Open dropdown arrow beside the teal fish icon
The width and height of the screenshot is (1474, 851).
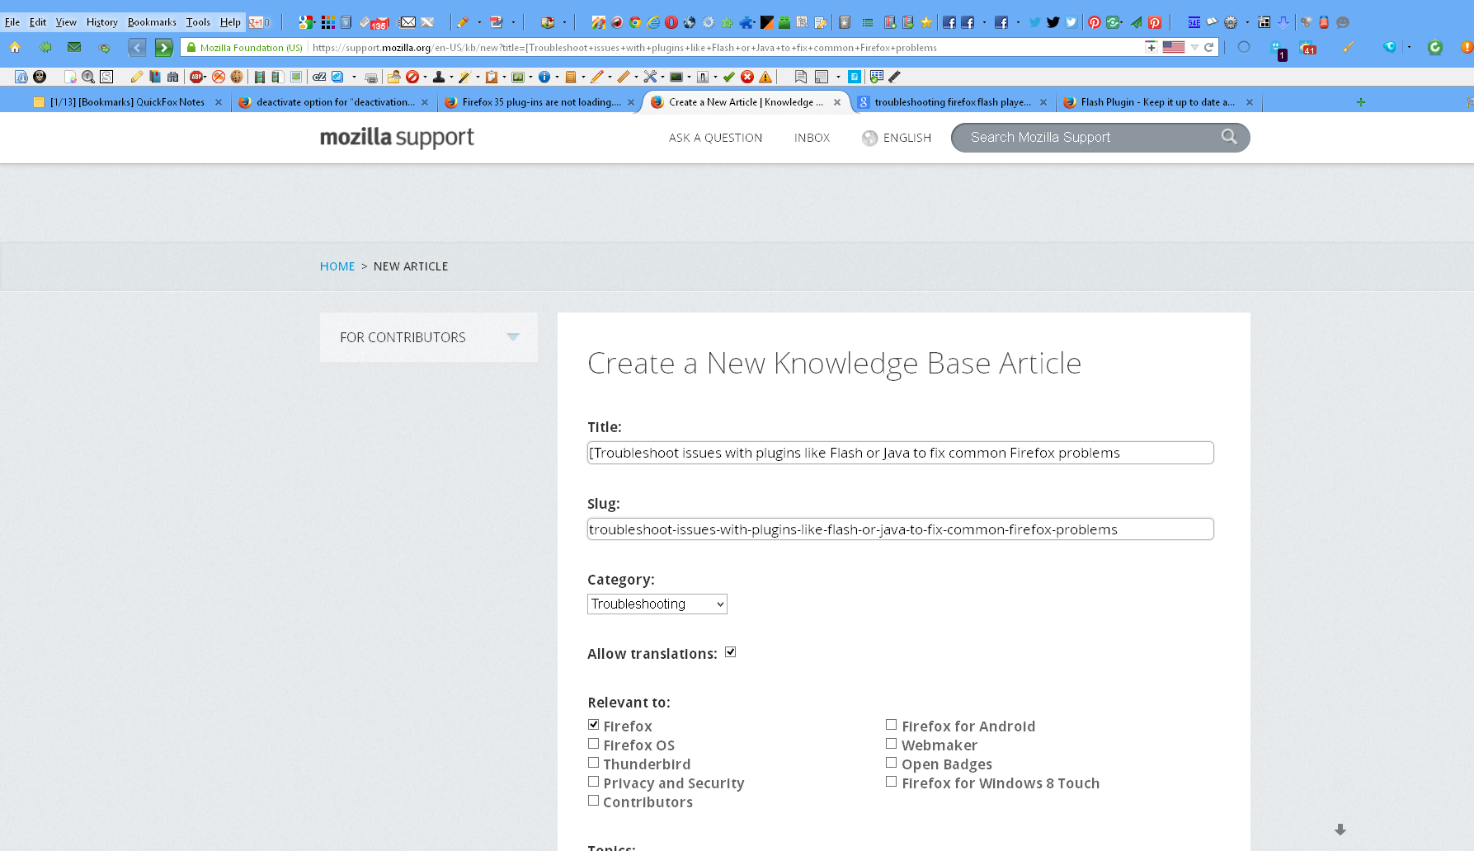(x=1410, y=47)
